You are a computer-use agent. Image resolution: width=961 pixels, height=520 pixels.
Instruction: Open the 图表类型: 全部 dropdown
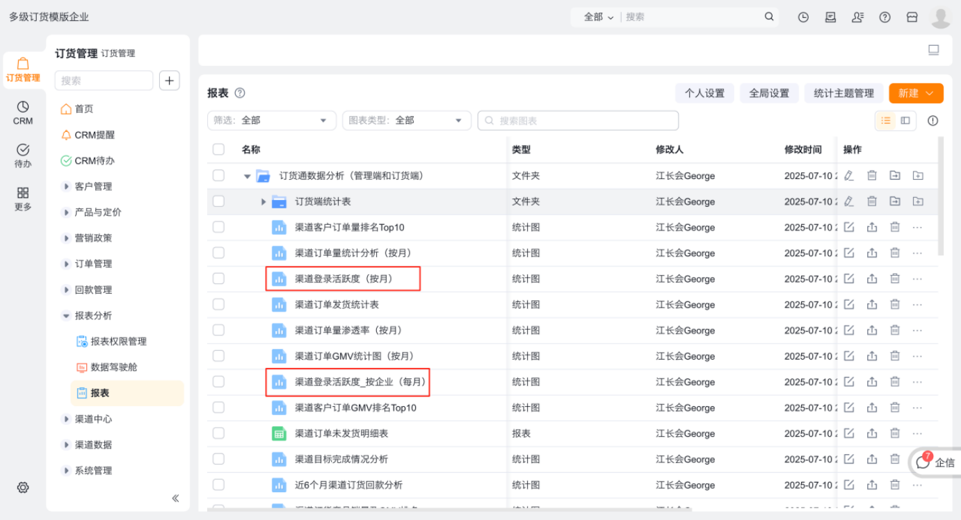[x=407, y=120]
